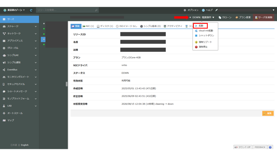Click the モノプラットフォーム icon
The image size is (277, 156).
(x=4, y=99)
